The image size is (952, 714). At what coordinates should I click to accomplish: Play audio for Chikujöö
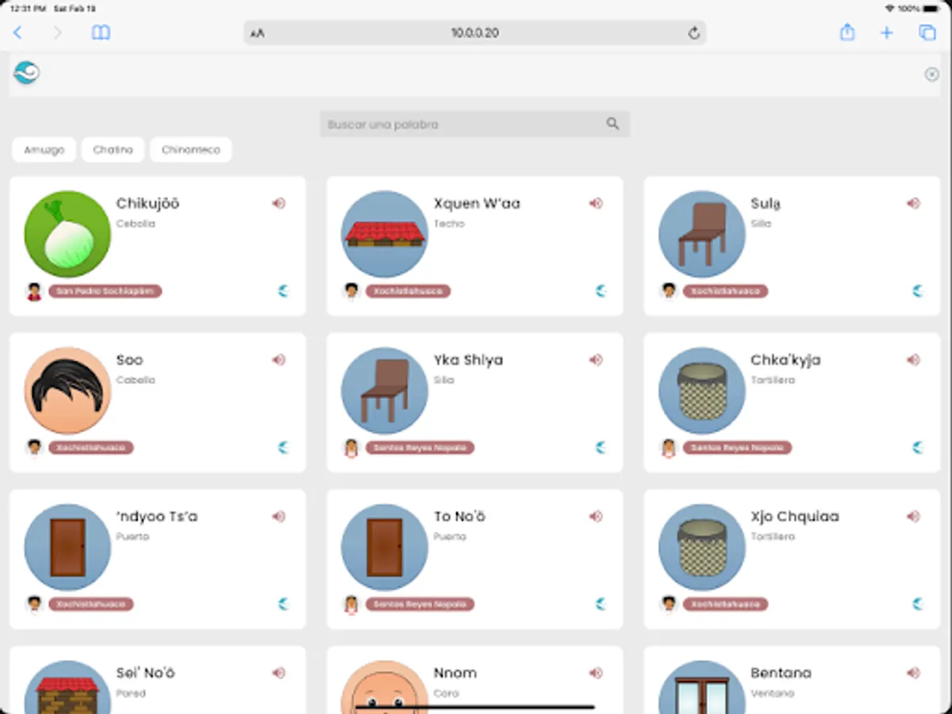point(278,203)
